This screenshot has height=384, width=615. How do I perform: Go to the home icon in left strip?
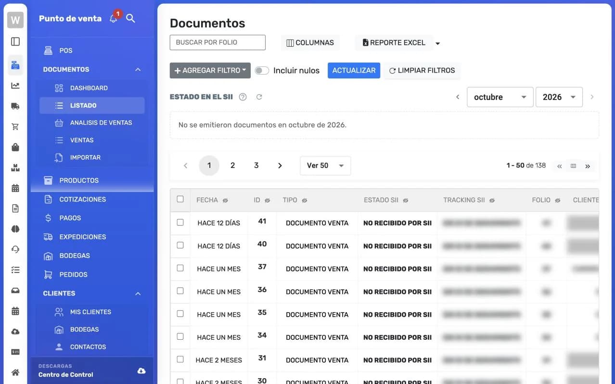pos(15,372)
